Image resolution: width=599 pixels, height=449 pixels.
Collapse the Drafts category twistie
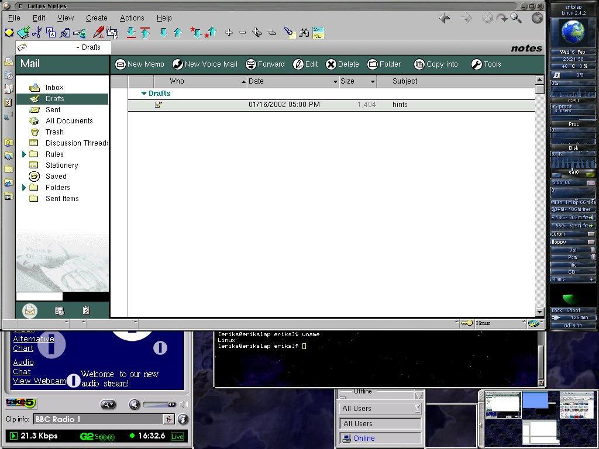pos(144,93)
